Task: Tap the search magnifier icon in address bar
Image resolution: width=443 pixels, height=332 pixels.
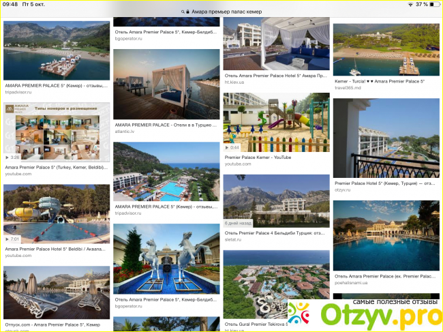Action: click(183, 12)
